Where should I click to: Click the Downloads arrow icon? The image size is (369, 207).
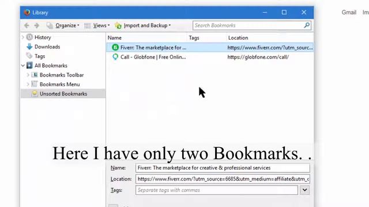pos(29,47)
